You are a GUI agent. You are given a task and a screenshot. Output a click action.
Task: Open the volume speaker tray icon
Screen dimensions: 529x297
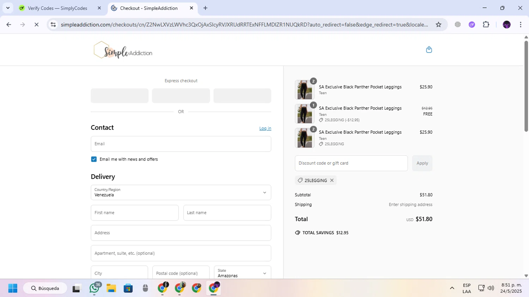tap(491, 288)
